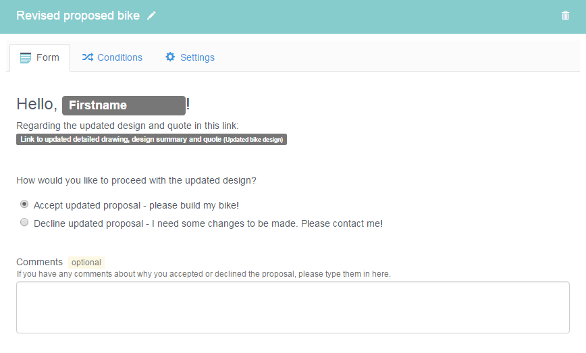The width and height of the screenshot is (586, 353).
Task: Select the Accept updated proposal radio button
Action: pos(24,205)
